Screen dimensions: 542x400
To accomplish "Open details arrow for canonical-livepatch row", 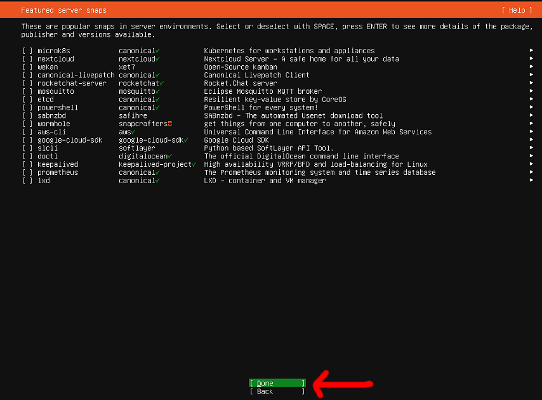I will click(x=531, y=75).
